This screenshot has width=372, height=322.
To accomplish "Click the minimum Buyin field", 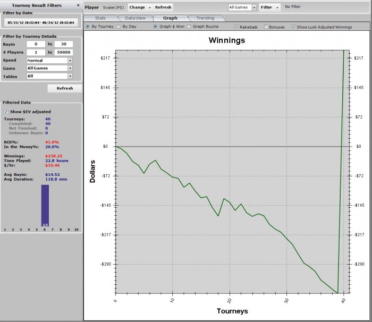I will pyautogui.click(x=36, y=44).
